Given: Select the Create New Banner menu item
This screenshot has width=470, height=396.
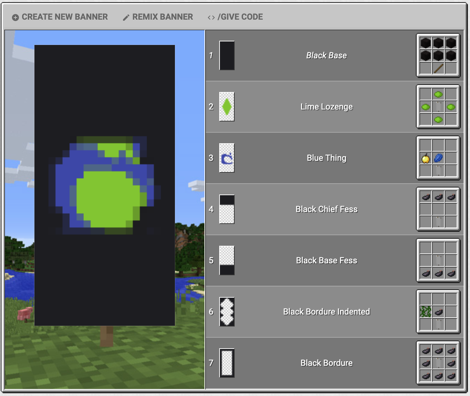Looking at the screenshot, I should point(60,17).
